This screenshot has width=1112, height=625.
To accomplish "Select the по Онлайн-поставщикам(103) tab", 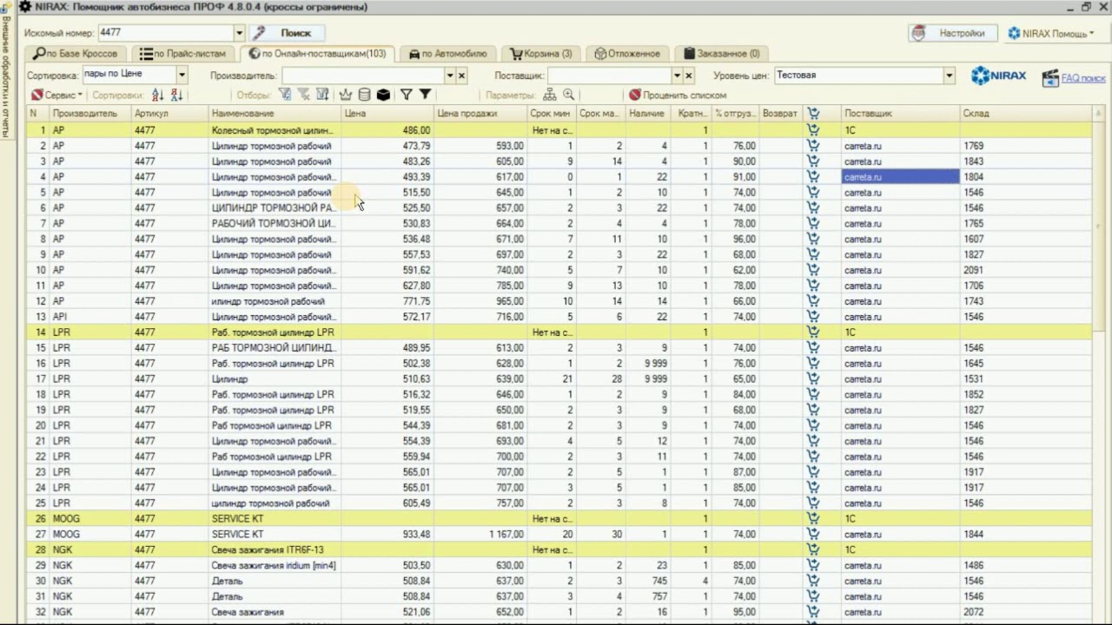I will click(317, 54).
